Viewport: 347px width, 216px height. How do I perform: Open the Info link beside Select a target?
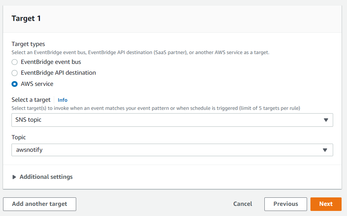[x=63, y=100]
